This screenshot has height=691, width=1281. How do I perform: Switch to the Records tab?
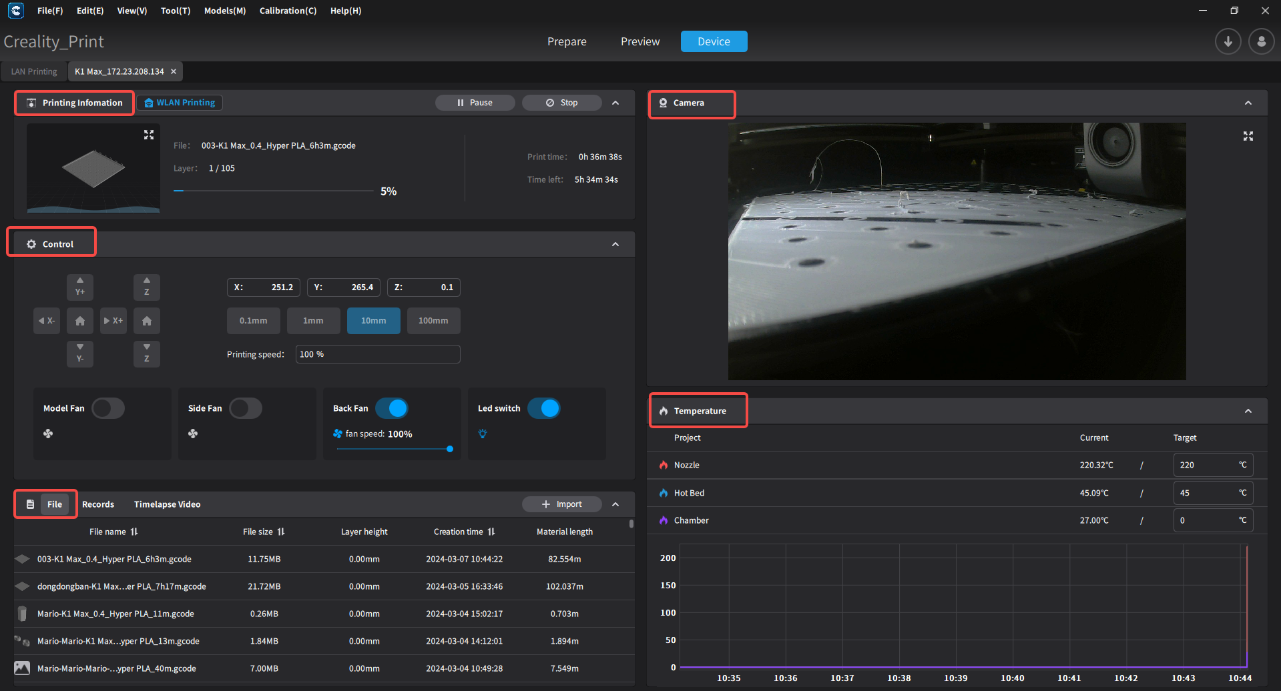[98, 504]
